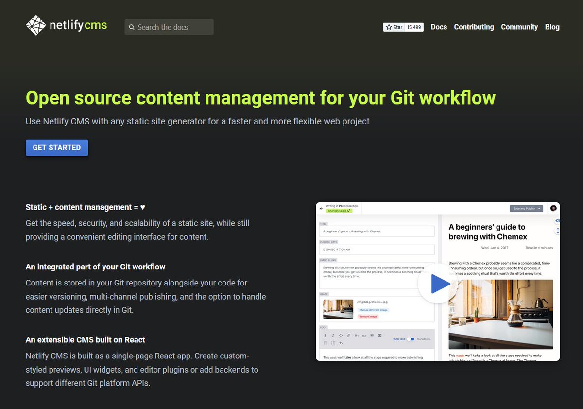The height and width of the screenshot is (409, 583).
Task: Click the Static + content management heading
Action: [86, 207]
